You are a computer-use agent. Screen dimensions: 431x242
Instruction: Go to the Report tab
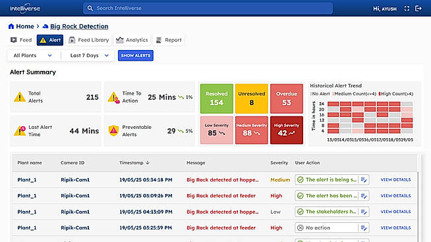click(169, 40)
